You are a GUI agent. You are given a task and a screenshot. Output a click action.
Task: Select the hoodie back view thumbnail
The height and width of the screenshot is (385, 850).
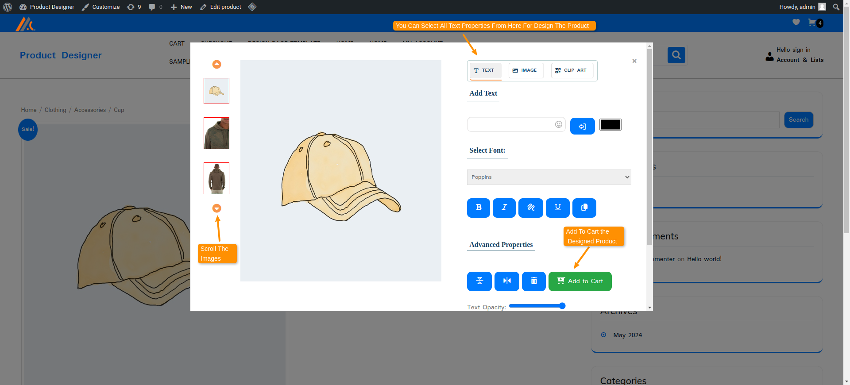[x=216, y=178]
